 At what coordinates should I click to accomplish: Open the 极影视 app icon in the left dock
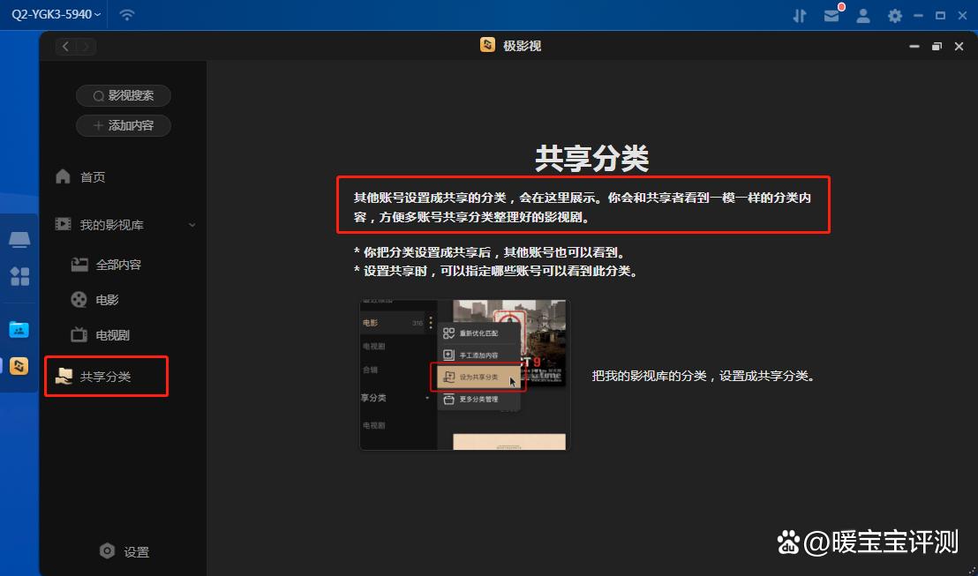click(x=19, y=365)
